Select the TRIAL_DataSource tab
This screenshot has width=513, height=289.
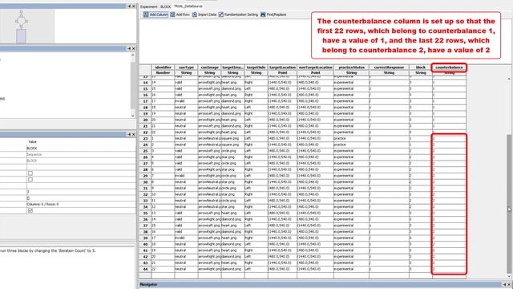tap(188, 6)
